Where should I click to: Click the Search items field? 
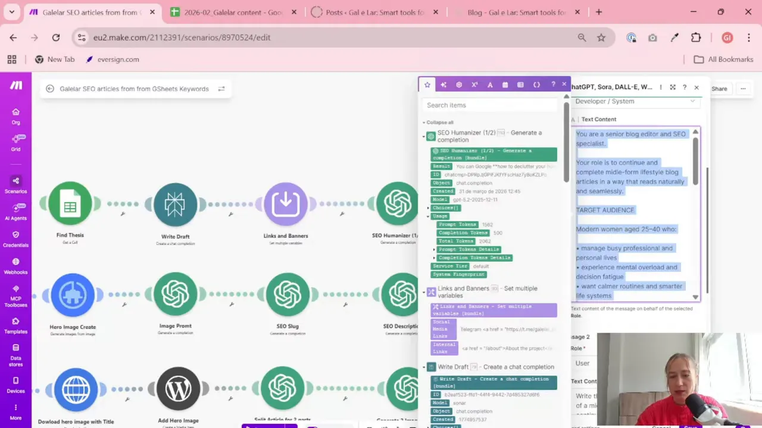click(x=490, y=105)
